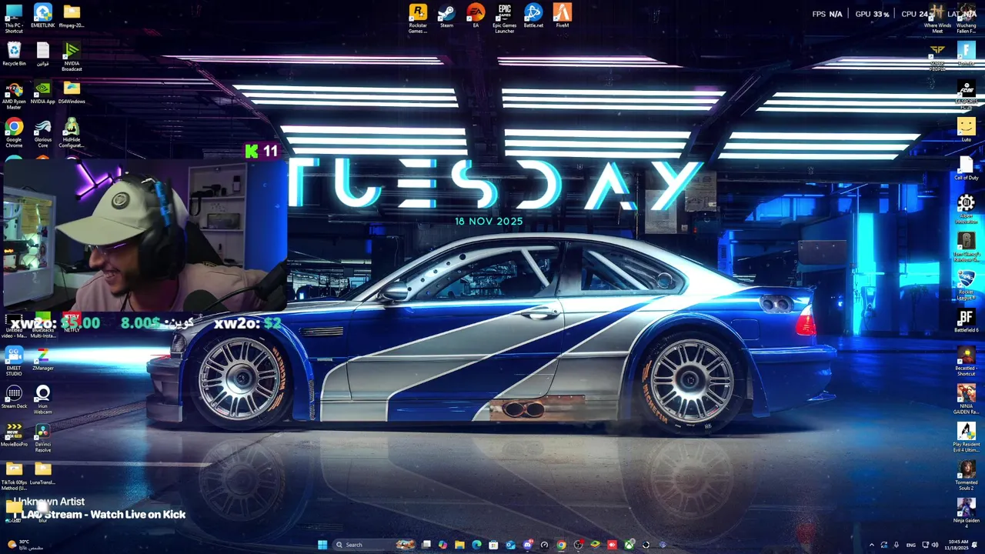This screenshot has height=554, width=985.
Task: Open the EMEETLINK desktop icon
Action: pos(42,16)
